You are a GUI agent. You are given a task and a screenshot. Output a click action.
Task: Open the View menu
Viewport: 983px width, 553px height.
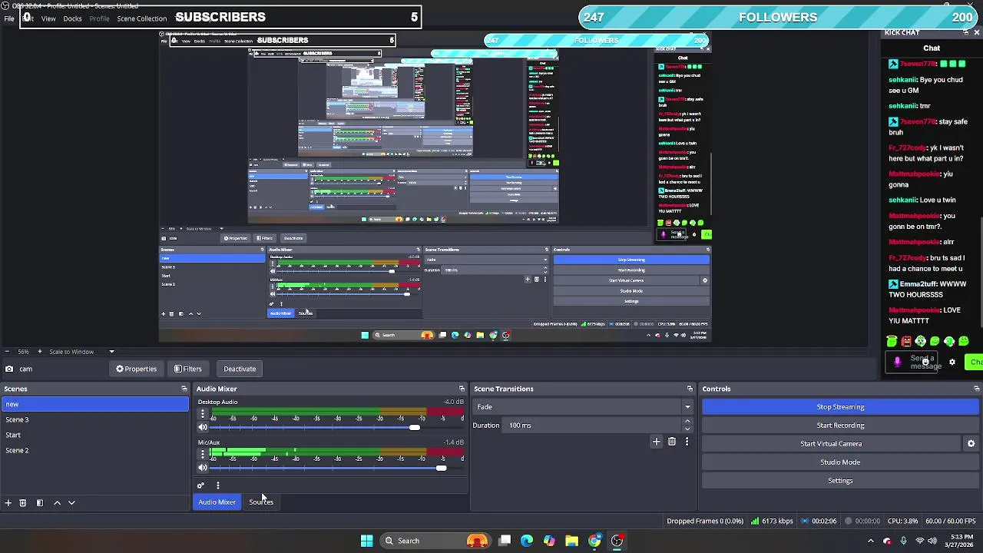click(48, 18)
